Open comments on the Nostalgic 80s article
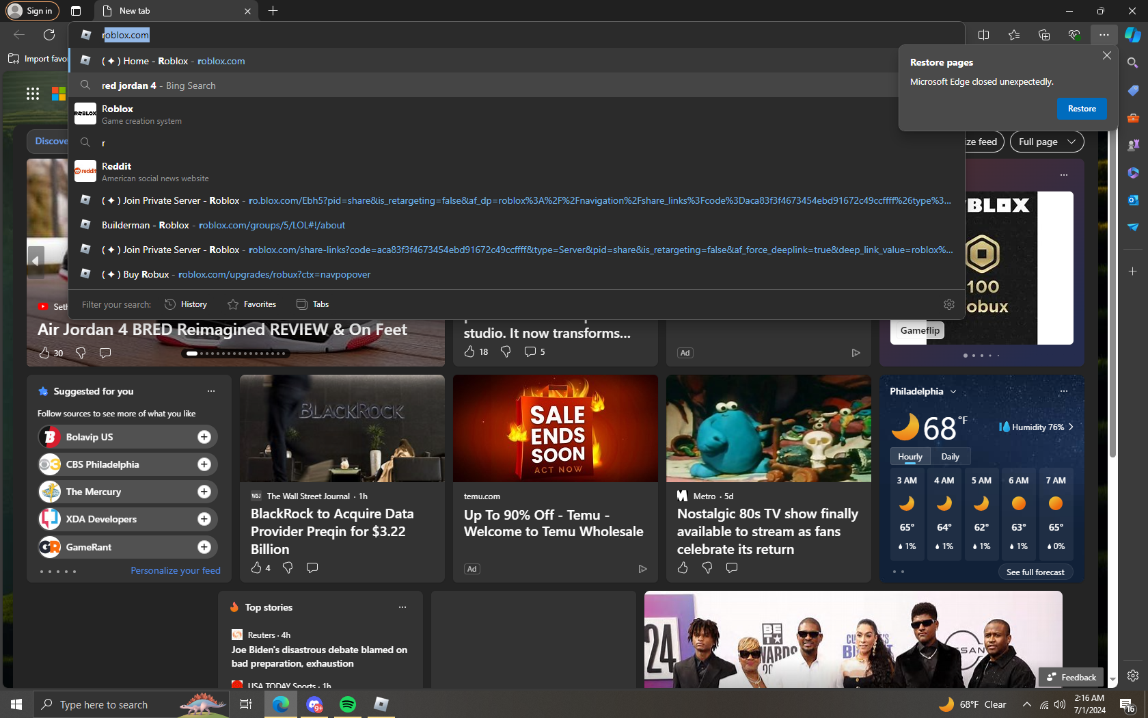This screenshot has width=1148, height=718. 732,568
